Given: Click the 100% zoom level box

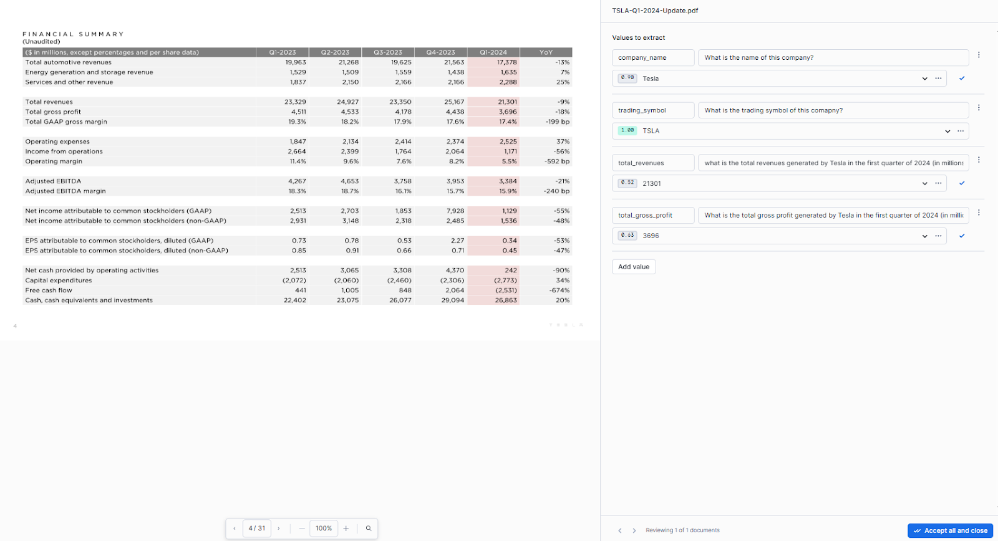Looking at the screenshot, I should click(324, 529).
